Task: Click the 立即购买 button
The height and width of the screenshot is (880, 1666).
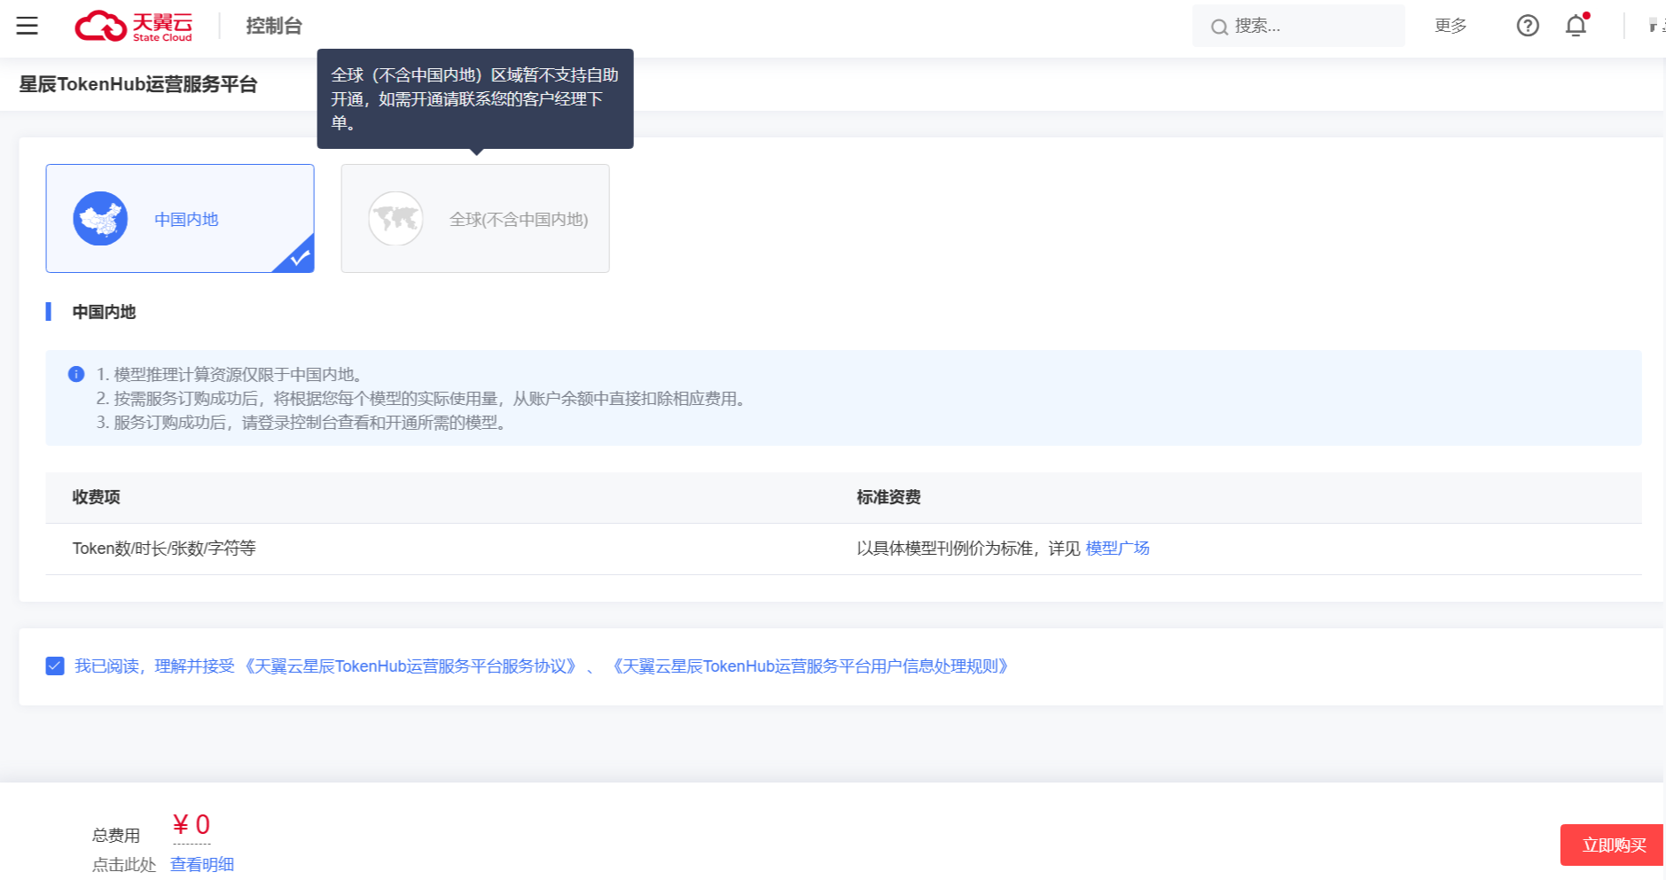Action: pyautogui.click(x=1613, y=845)
